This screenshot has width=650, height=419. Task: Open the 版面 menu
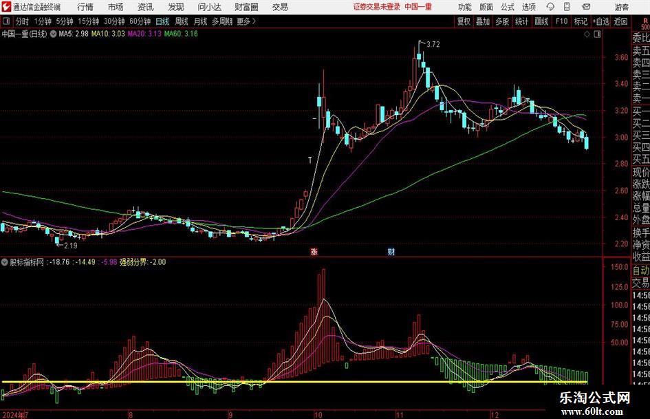pyautogui.click(x=486, y=7)
